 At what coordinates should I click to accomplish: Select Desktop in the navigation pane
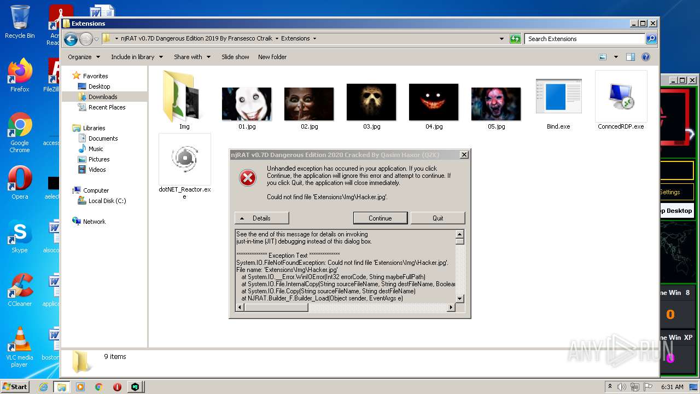tap(99, 86)
